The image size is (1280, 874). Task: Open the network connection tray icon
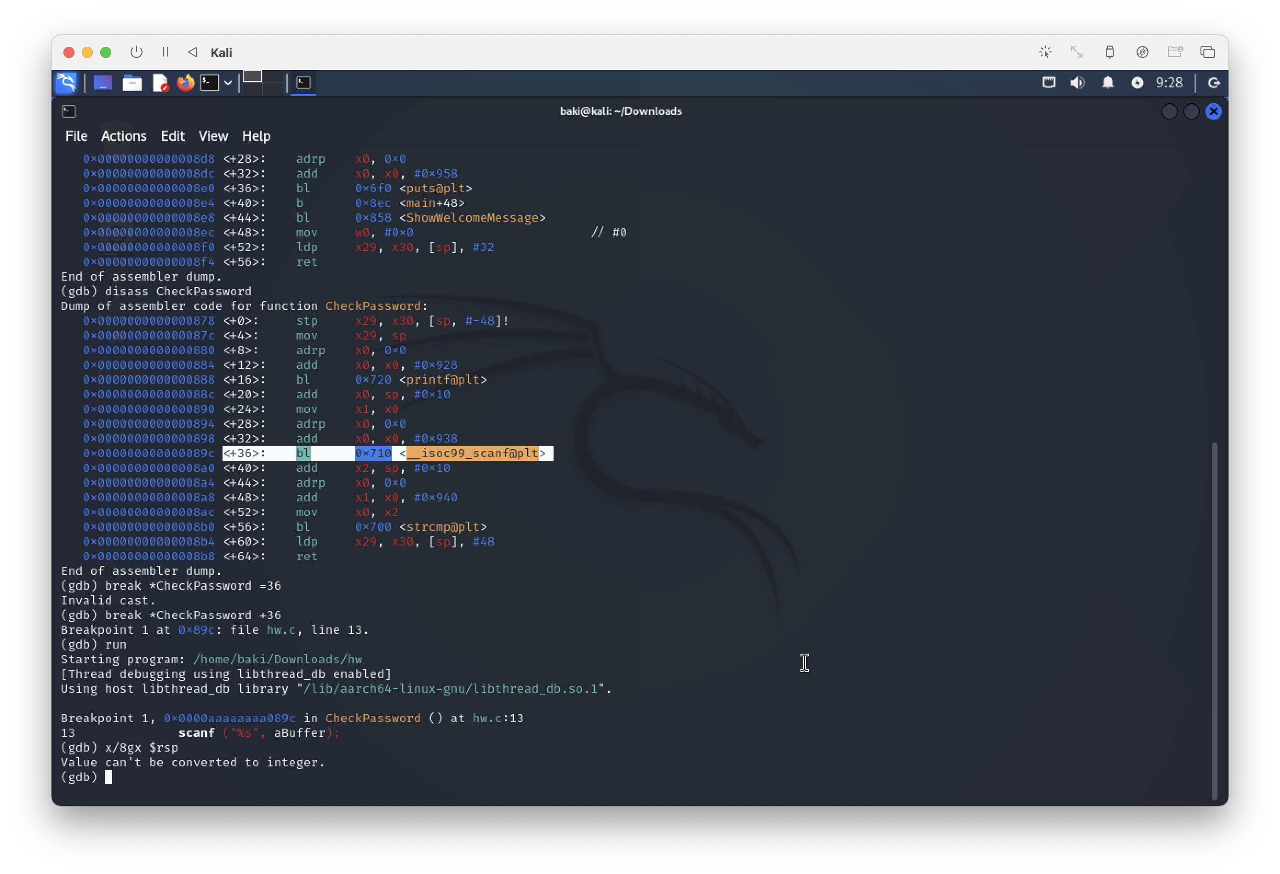coord(1048,83)
